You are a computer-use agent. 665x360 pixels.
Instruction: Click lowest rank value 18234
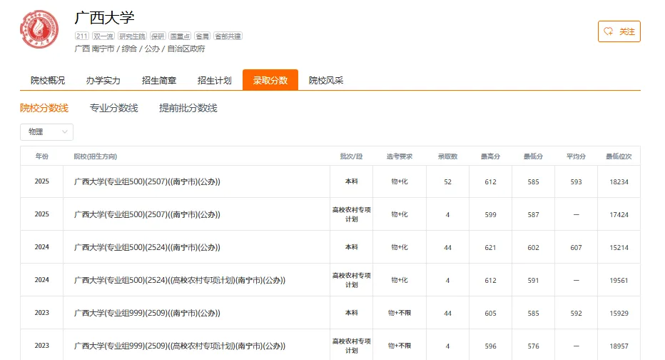tap(619, 181)
